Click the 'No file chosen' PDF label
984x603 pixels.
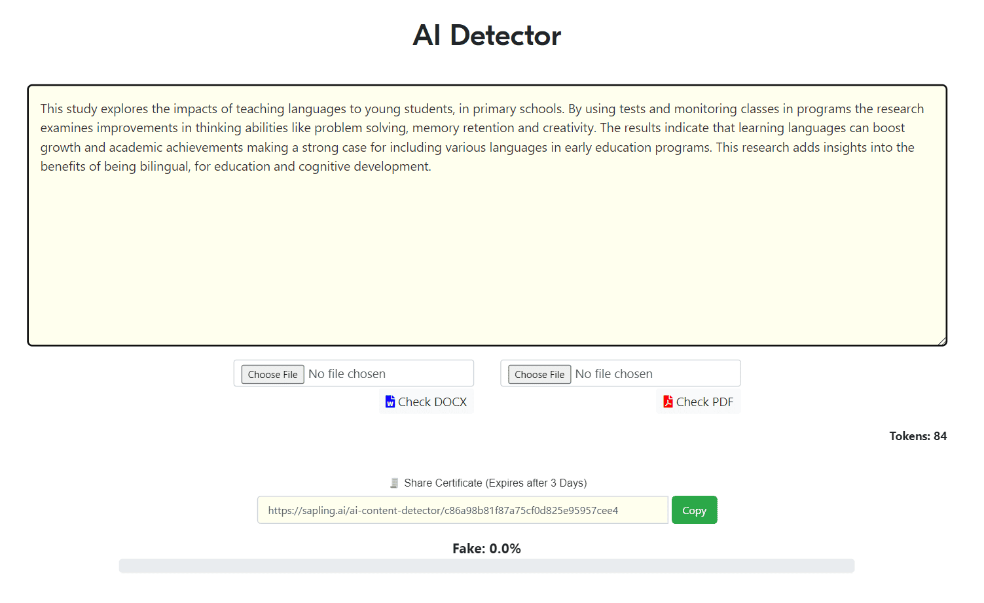click(613, 374)
